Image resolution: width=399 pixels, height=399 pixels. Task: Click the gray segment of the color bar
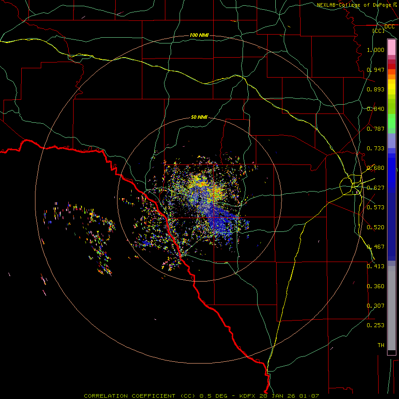tap(391, 308)
